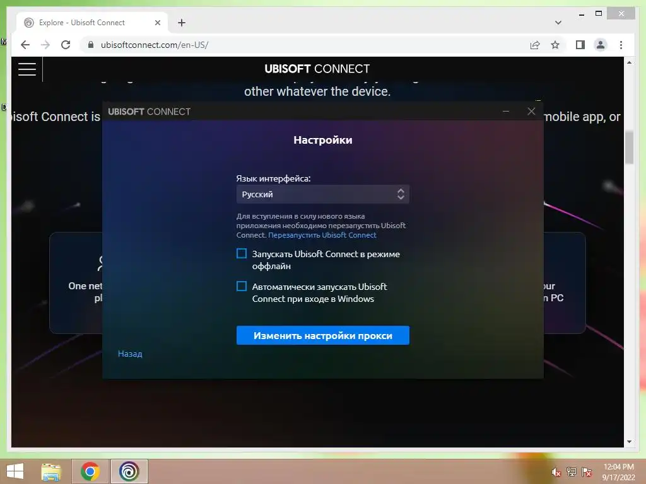Image resolution: width=646 pixels, height=484 pixels.
Task: Click the address bar URL
Action: [155, 45]
